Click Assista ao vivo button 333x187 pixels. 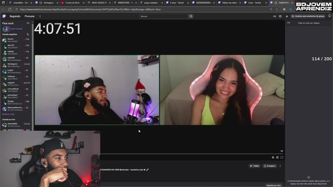(273, 185)
